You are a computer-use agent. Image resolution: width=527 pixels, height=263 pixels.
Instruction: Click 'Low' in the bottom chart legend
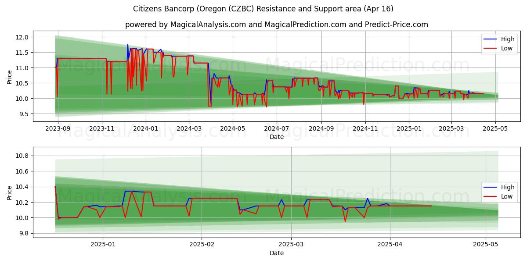pos(507,196)
